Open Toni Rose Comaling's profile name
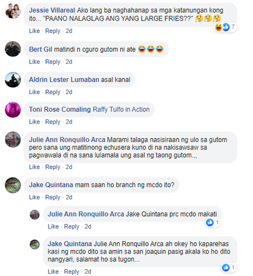This screenshot has width=253, height=276. [x=60, y=109]
